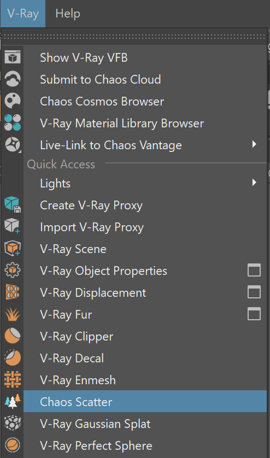Open V-Ray Displacement option box
The width and height of the screenshot is (270, 458).
(254, 292)
